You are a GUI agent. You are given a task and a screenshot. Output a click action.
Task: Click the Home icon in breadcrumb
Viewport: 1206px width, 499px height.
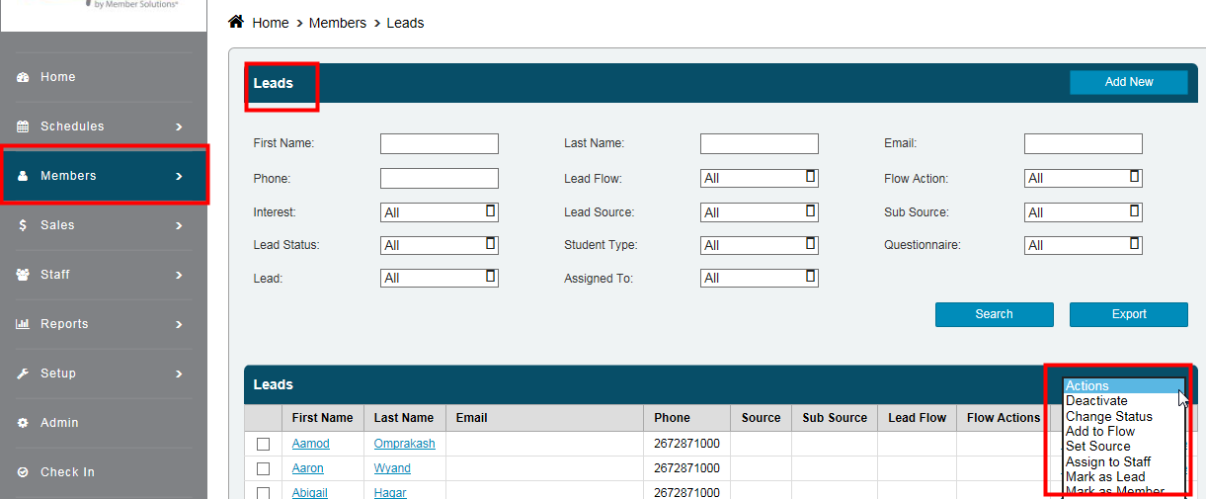click(x=236, y=22)
